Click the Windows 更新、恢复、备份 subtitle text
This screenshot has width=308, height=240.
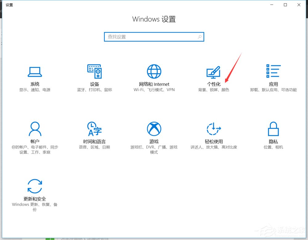[x=35, y=204]
